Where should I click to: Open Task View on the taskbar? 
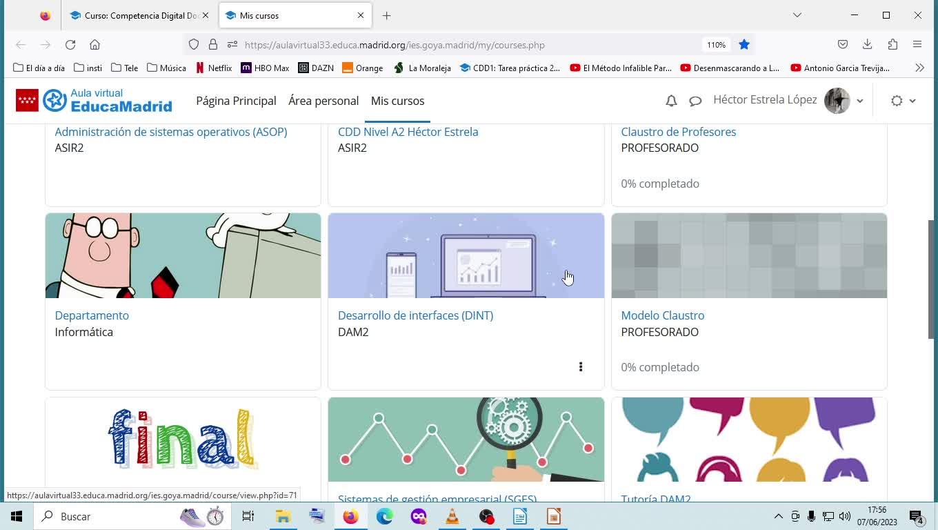(x=248, y=516)
